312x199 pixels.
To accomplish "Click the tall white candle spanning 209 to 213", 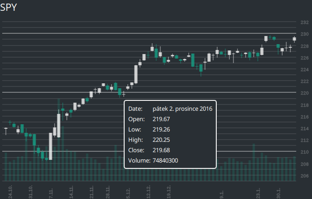I will click(51, 146).
